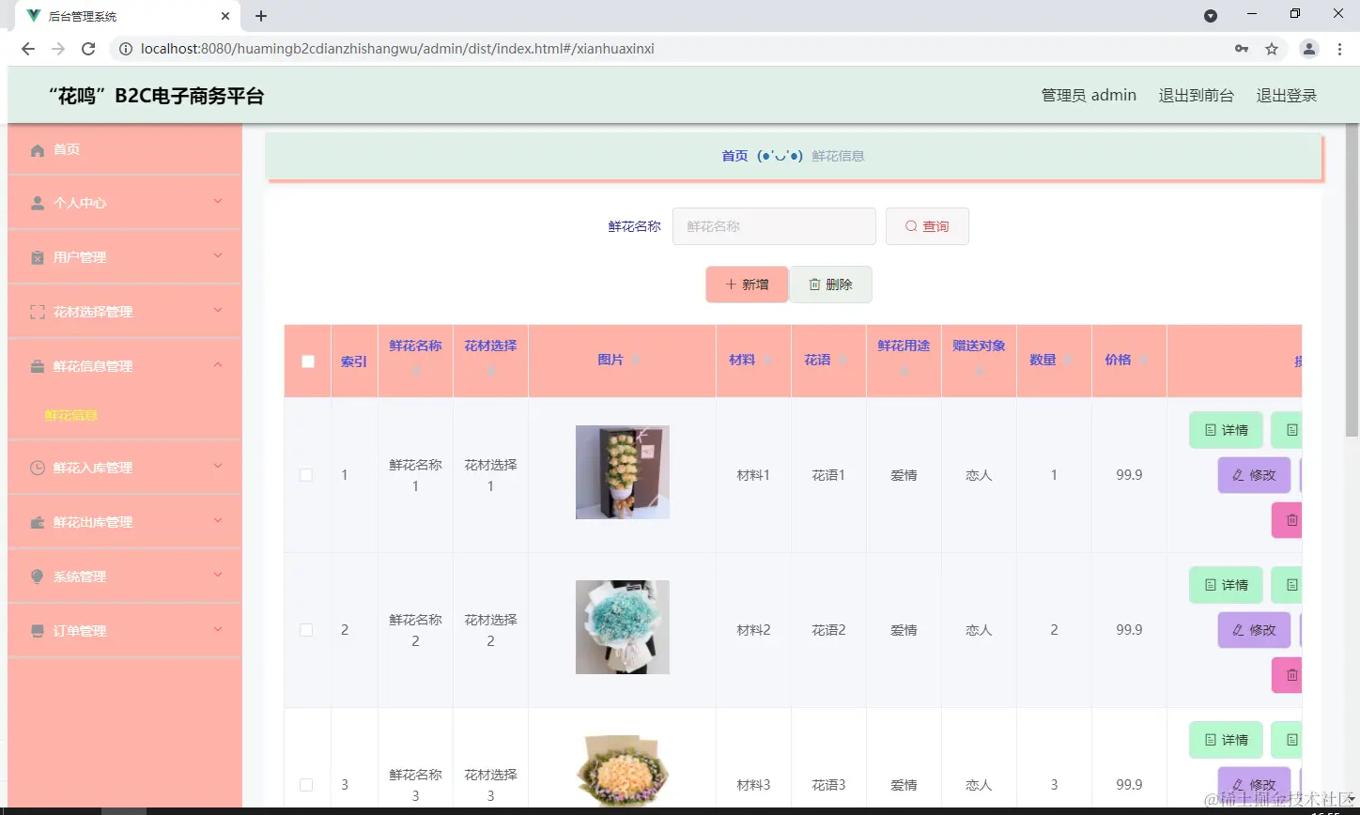Image resolution: width=1360 pixels, height=815 pixels.
Task: Click the 订单管理 sidebar icon
Action: [x=38, y=631]
